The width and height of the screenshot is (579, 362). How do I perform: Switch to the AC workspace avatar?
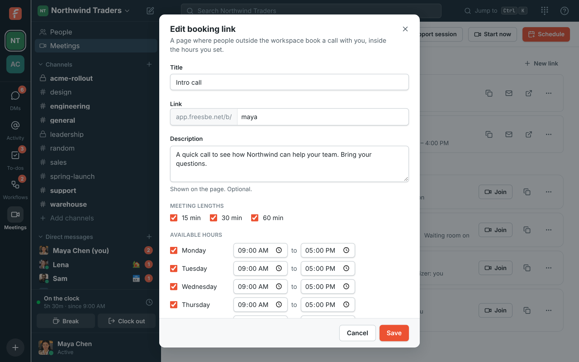pyautogui.click(x=15, y=64)
